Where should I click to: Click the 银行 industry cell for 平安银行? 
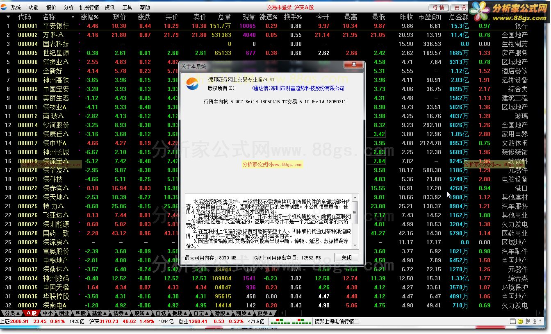(x=521, y=26)
